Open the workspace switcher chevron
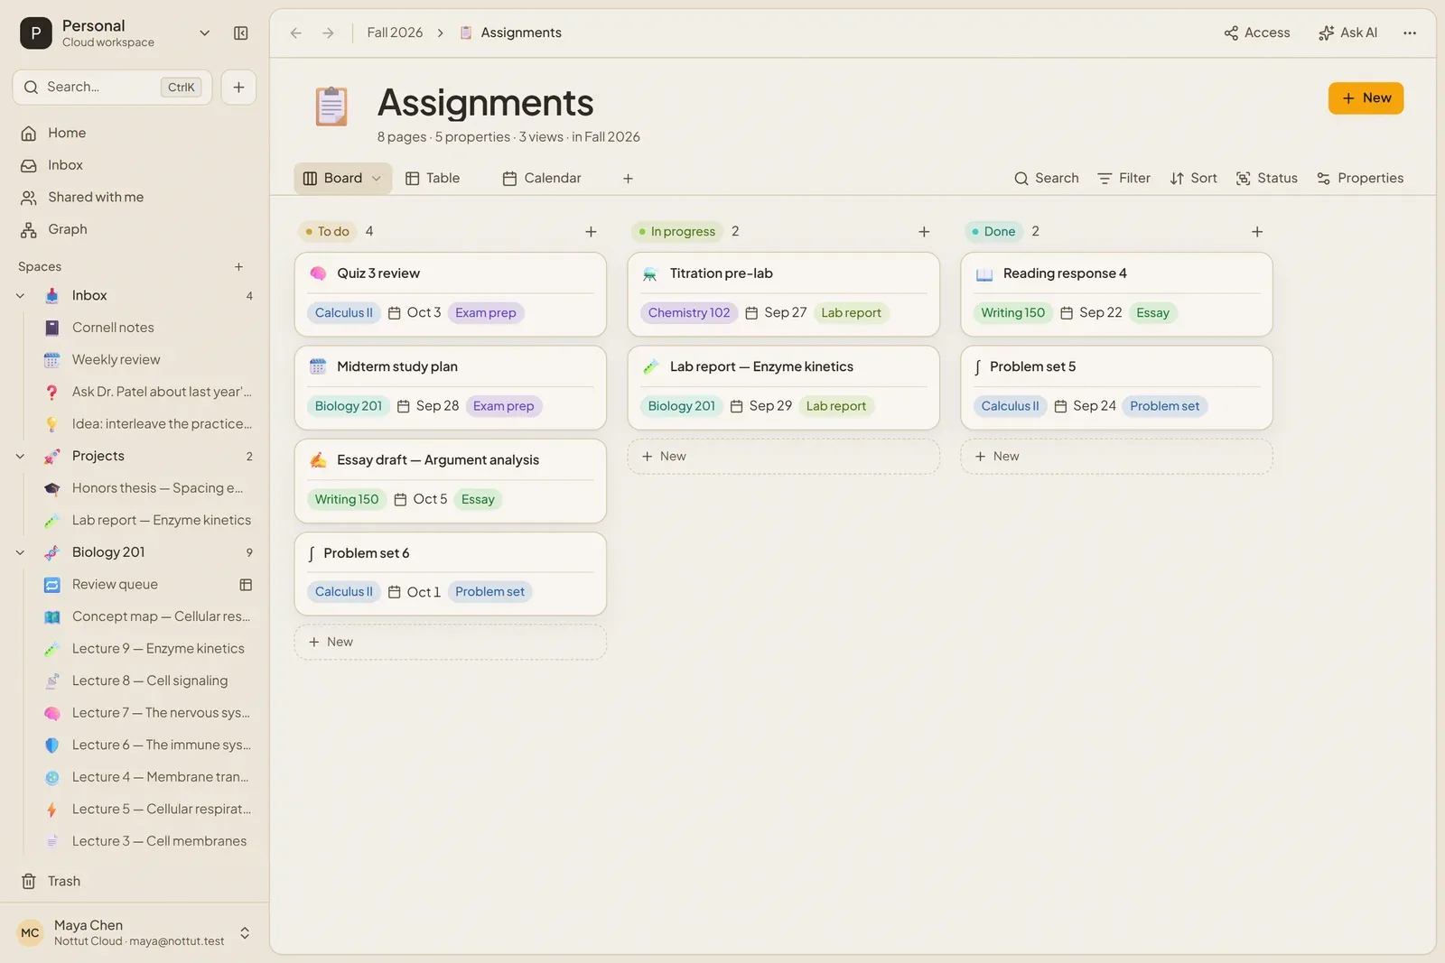Viewport: 1445px width, 963px height. 205,33
